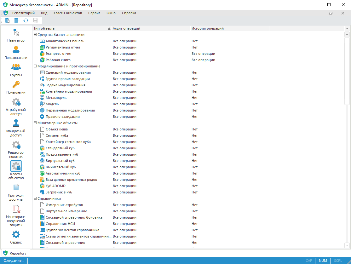Open the Классы объектов menu
The image size is (351, 264).
click(68, 13)
